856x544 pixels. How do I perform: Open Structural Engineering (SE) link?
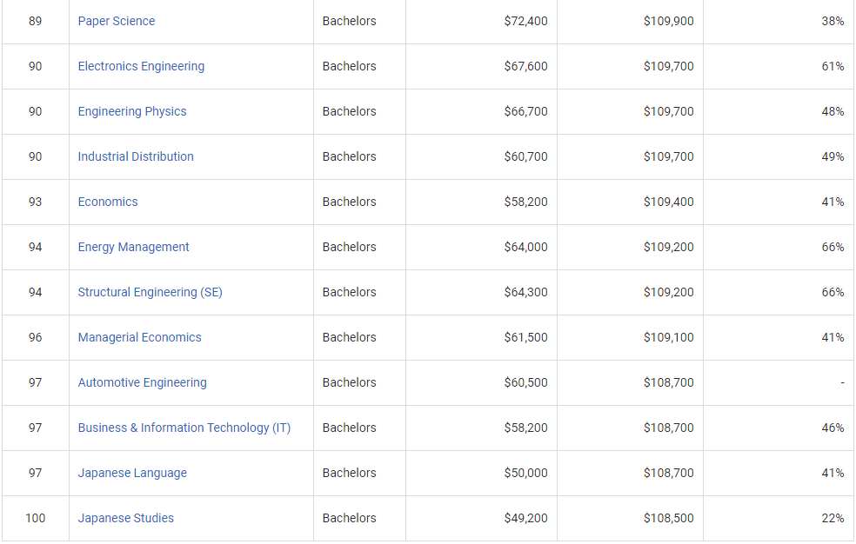click(150, 292)
